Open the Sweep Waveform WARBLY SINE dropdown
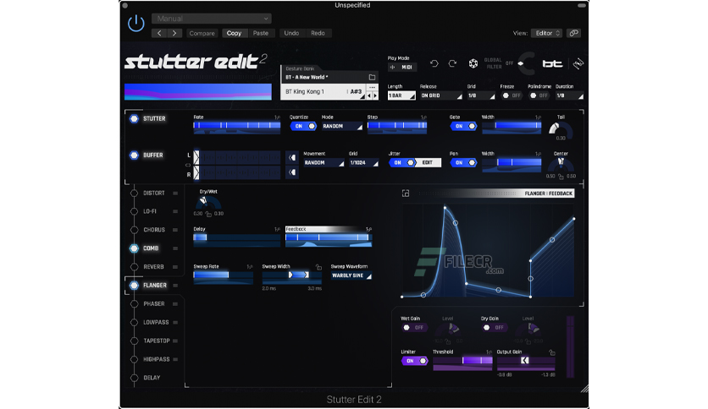The width and height of the screenshot is (708, 409). 351,275
